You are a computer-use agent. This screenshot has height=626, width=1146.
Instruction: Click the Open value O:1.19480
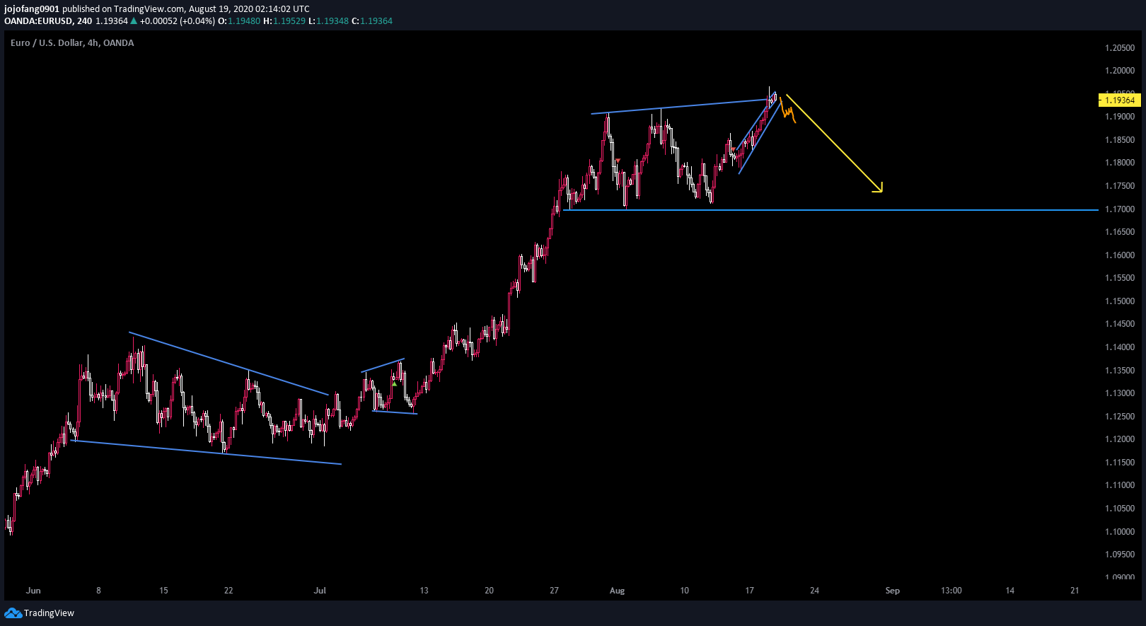(239, 21)
